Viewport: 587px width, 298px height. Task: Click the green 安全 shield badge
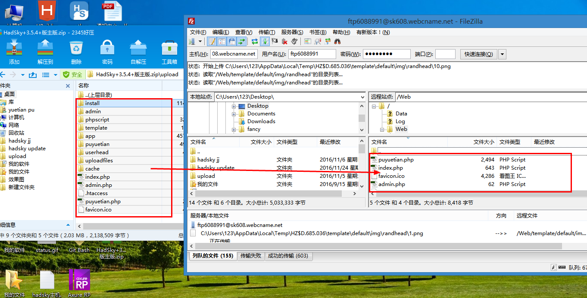[72, 74]
